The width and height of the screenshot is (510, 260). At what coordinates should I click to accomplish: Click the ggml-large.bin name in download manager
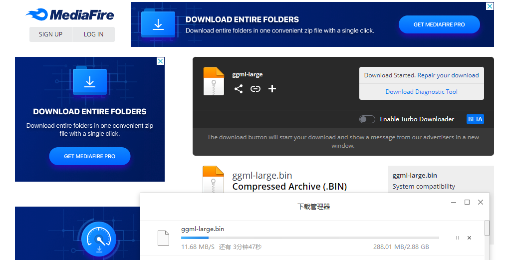click(x=203, y=229)
